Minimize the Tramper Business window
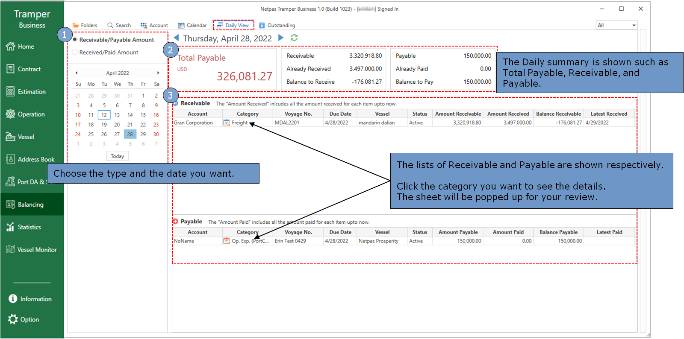This screenshot has width=684, height=339. point(602,9)
